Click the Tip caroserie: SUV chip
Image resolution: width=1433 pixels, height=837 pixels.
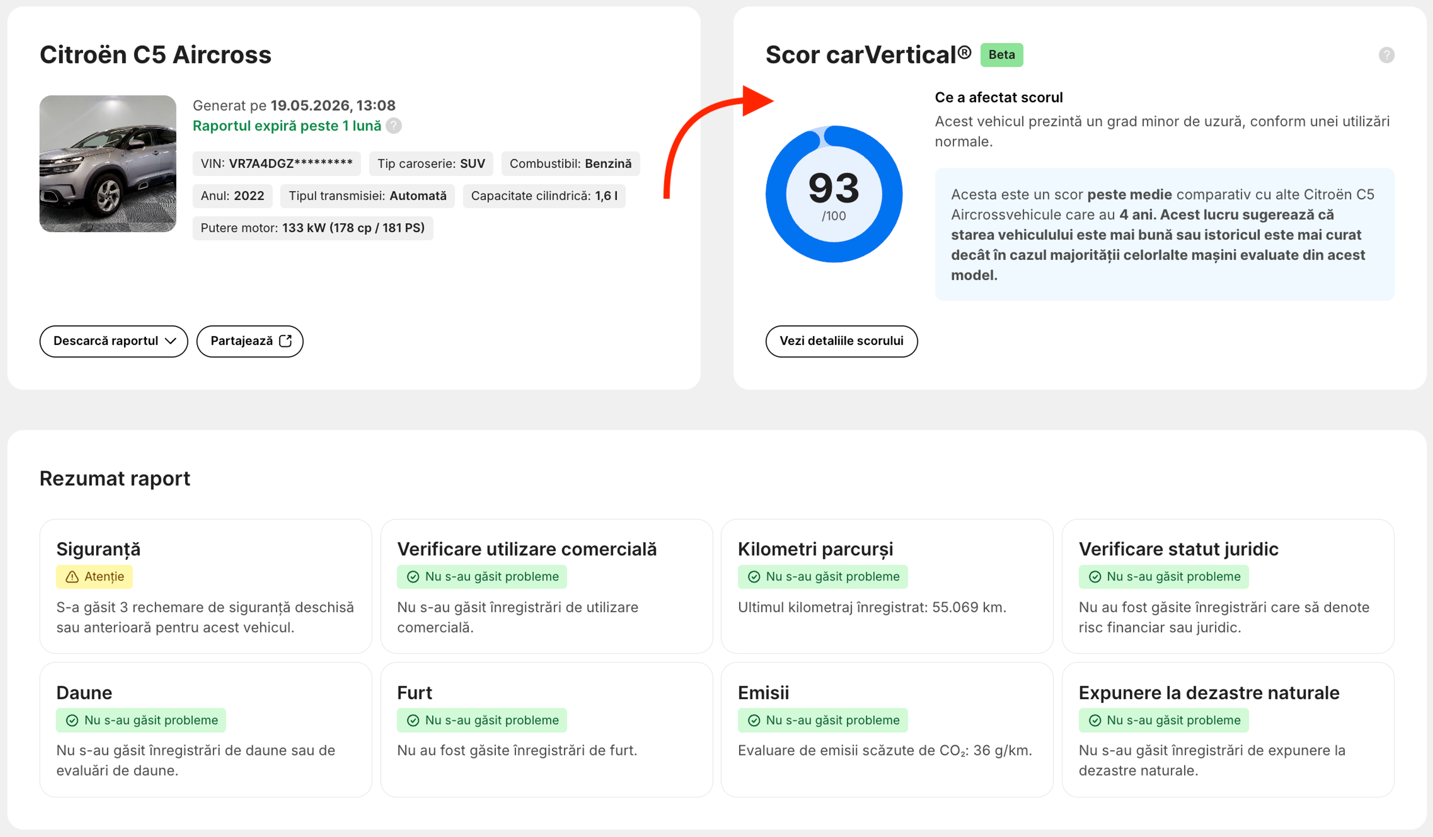click(431, 164)
